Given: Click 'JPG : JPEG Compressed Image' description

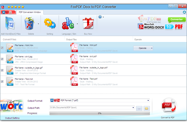Looking at the screenshot, I should pos(29,62).
